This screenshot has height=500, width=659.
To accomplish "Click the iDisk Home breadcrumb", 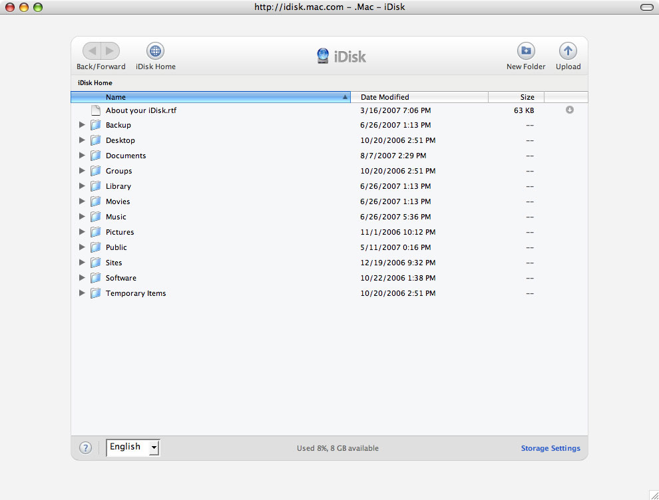I will [x=95, y=82].
